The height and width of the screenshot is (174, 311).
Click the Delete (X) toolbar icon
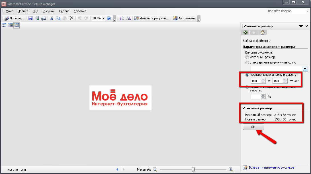tap(71, 18)
